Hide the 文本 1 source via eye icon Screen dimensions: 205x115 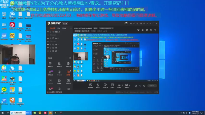tap(48, 48)
